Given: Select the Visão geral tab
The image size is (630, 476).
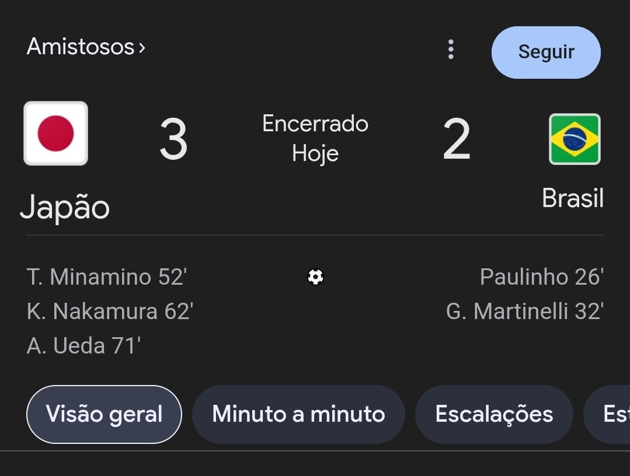Looking at the screenshot, I should pos(104,414).
